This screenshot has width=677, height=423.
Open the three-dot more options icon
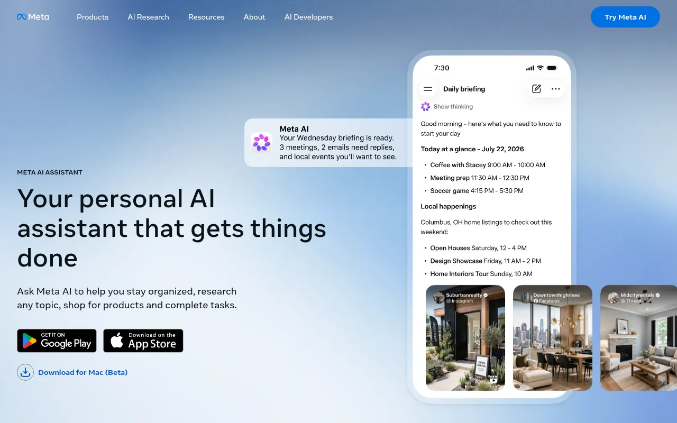pyautogui.click(x=555, y=89)
